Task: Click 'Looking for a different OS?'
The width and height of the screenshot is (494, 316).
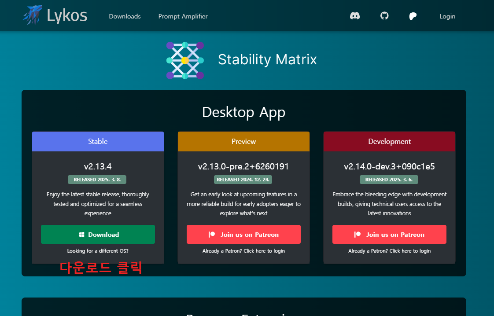Action: pos(98,251)
